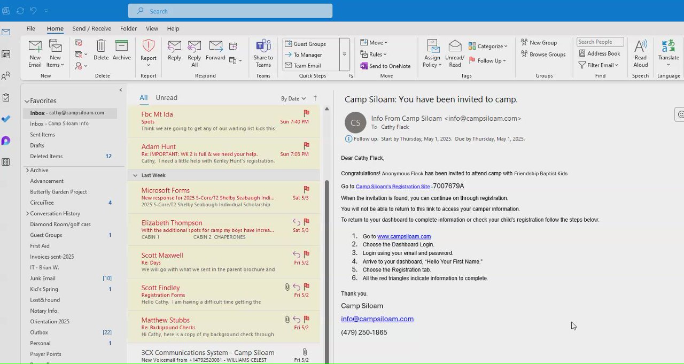
Task: Share the email to Teams
Action: click(x=263, y=53)
